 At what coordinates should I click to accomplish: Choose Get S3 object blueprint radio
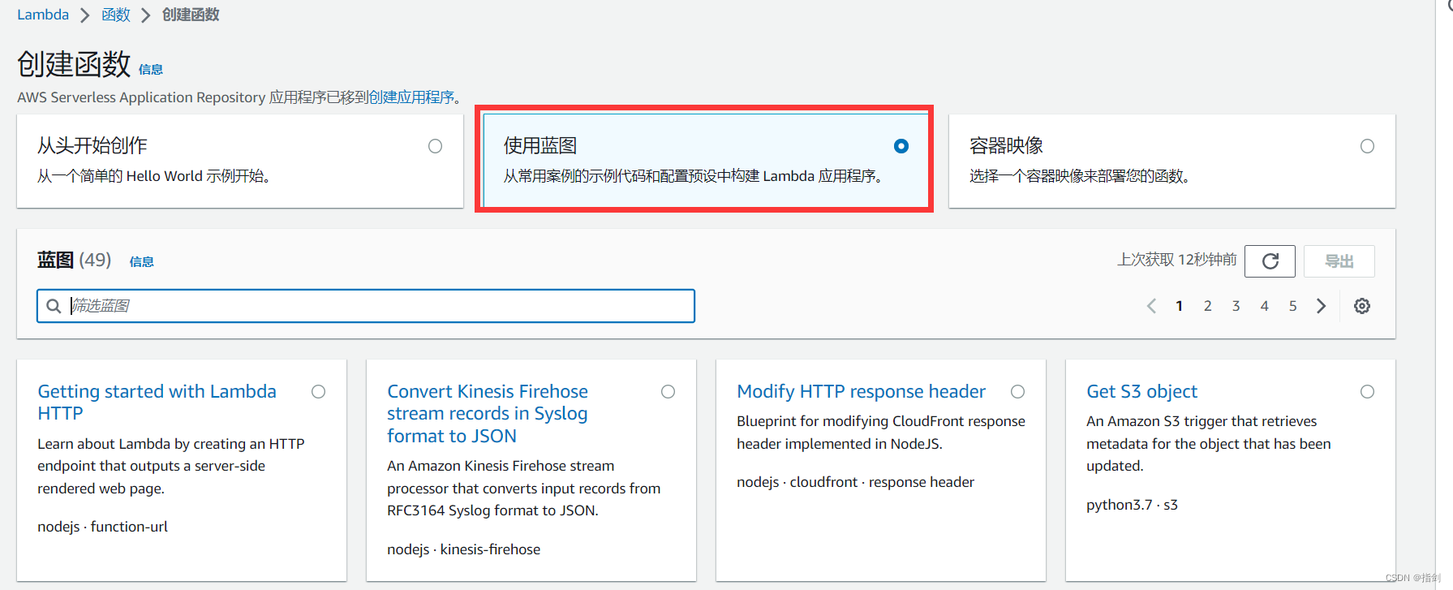(x=1368, y=392)
